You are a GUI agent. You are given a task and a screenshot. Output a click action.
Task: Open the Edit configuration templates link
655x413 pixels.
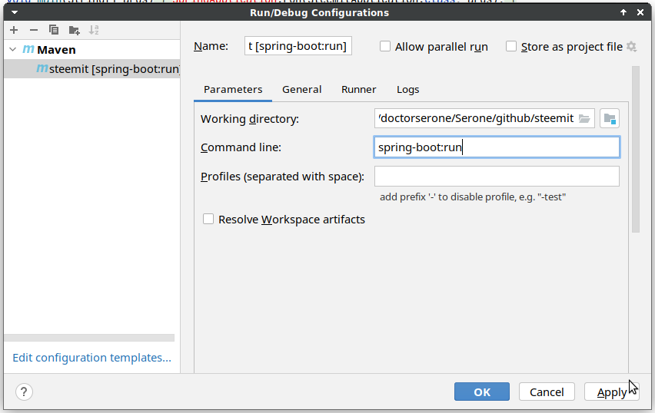tap(91, 358)
